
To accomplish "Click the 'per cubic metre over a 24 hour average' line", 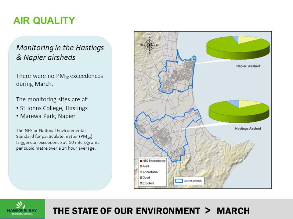I will [56, 148].
